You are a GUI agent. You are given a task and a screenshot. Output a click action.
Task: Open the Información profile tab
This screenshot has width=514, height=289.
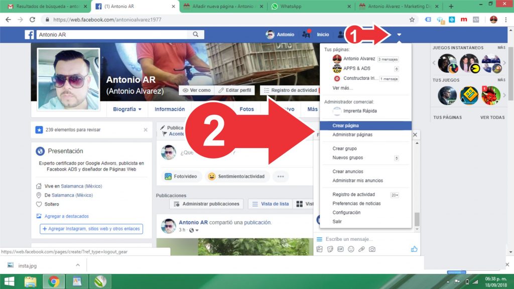click(x=170, y=109)
